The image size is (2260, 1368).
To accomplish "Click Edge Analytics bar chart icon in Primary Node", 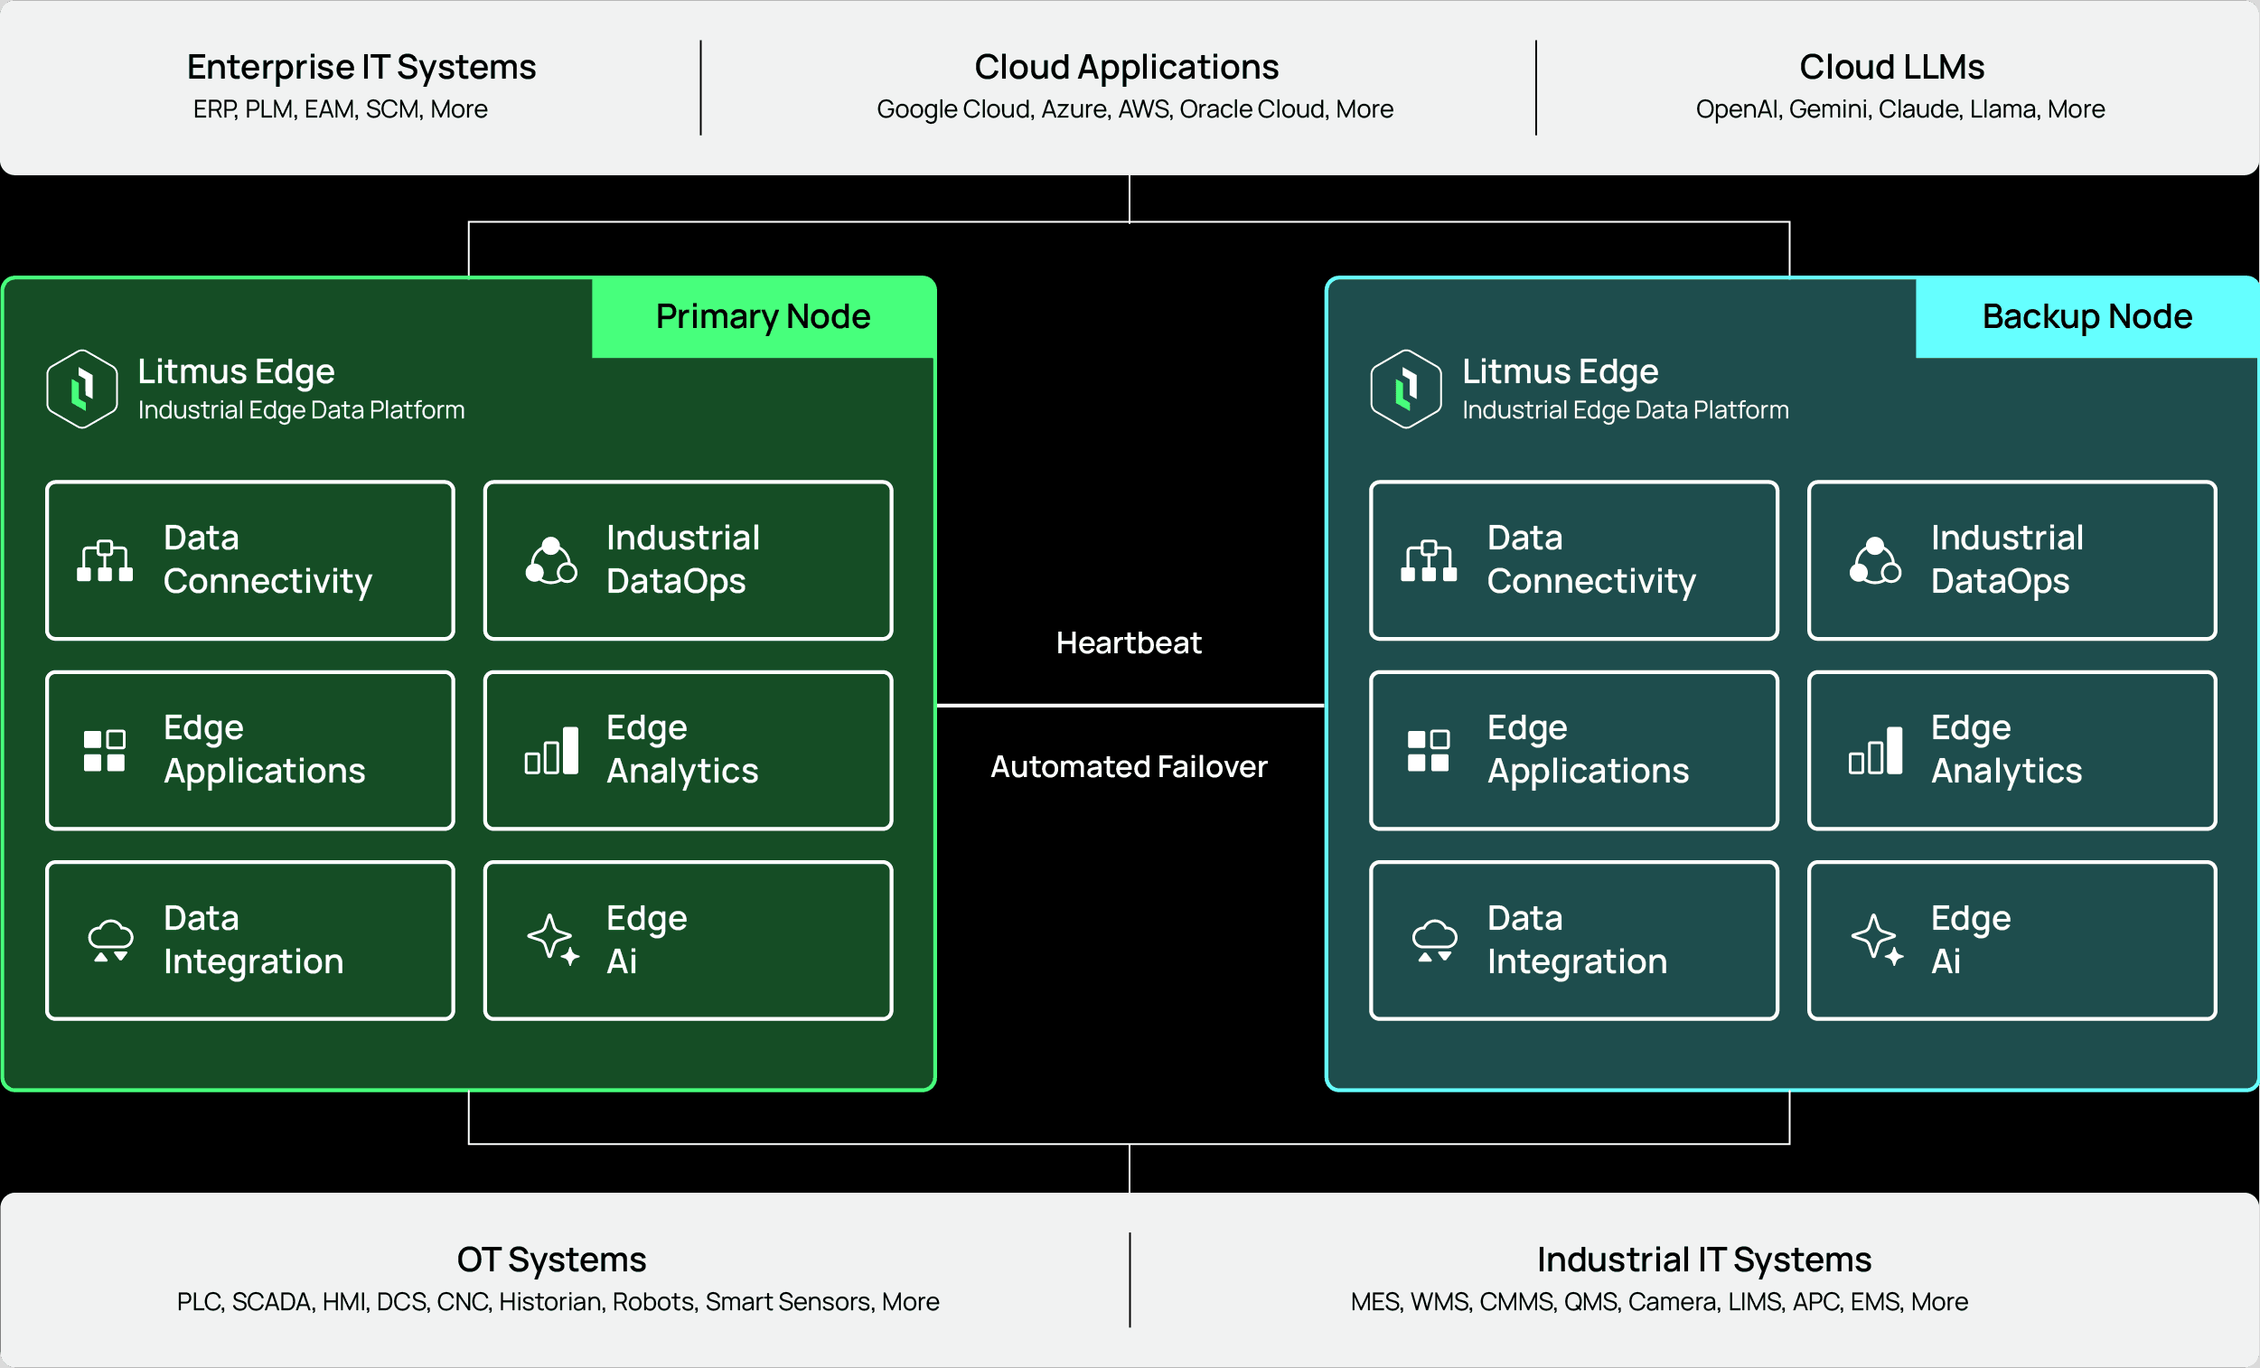I will [551, 751].
